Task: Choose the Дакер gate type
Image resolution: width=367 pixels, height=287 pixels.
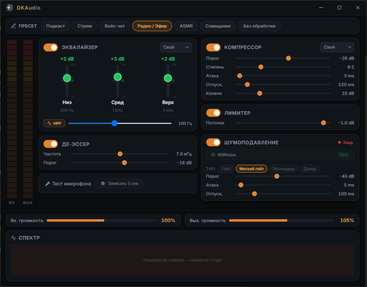Action: pyautogui.click(x=310, y=169)
